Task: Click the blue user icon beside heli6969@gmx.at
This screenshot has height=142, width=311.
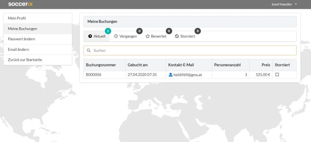Action: (x=171, y=75)
